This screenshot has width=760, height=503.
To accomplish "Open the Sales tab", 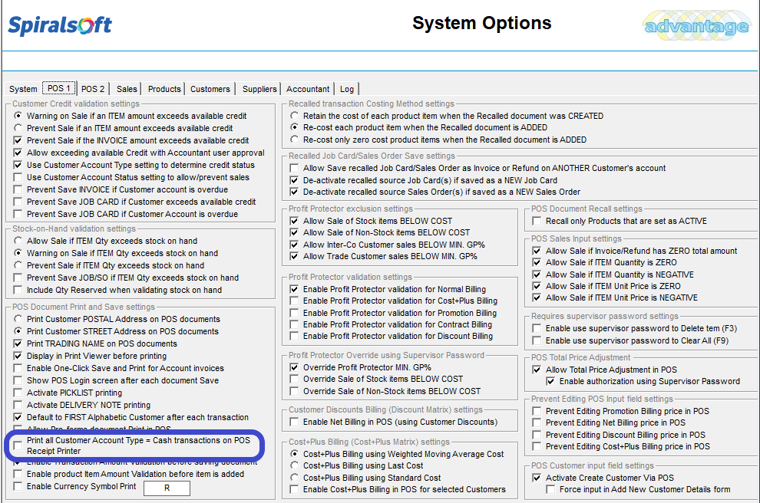I will (x=127, y=89).
